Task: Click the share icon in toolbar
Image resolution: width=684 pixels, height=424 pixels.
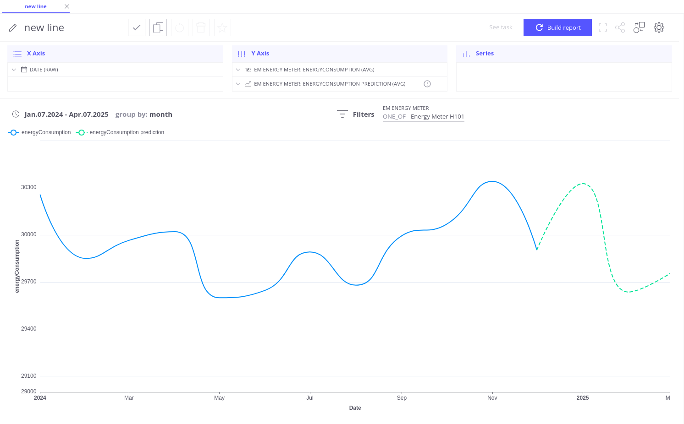Action: 620,27
